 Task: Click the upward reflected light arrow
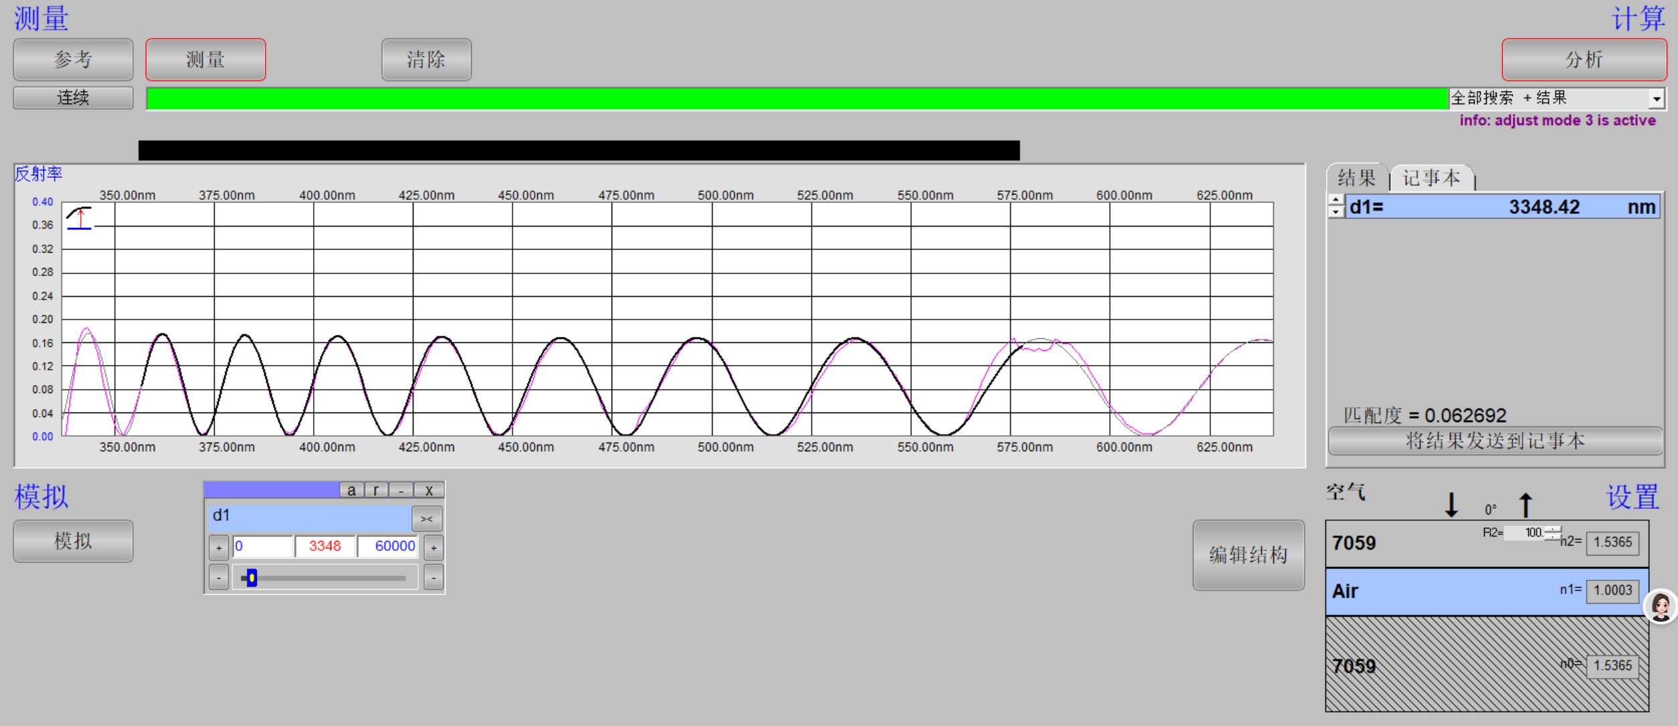[1525, 505]
